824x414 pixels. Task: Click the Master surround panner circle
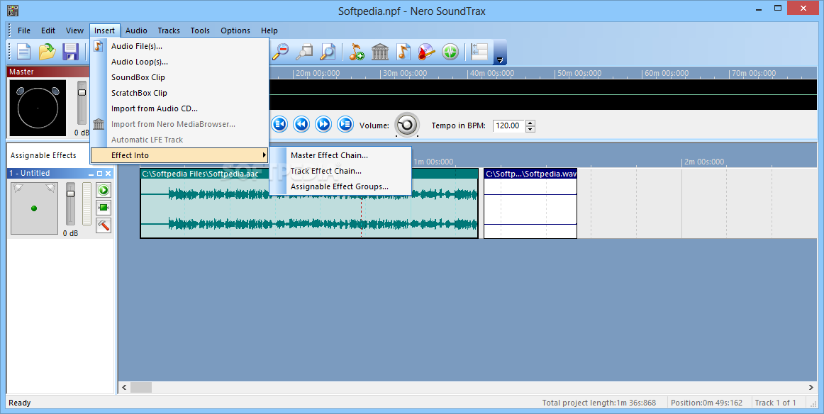(38, 108)
